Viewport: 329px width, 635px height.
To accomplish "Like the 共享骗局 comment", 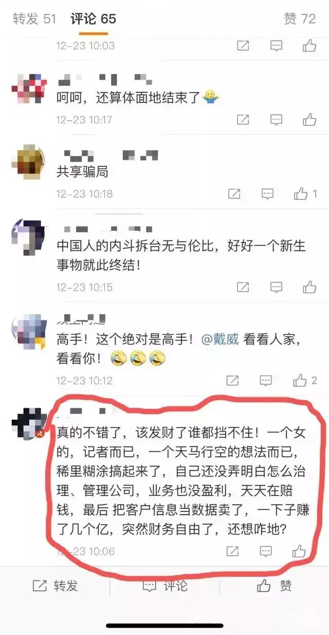I will pos(305,194).
